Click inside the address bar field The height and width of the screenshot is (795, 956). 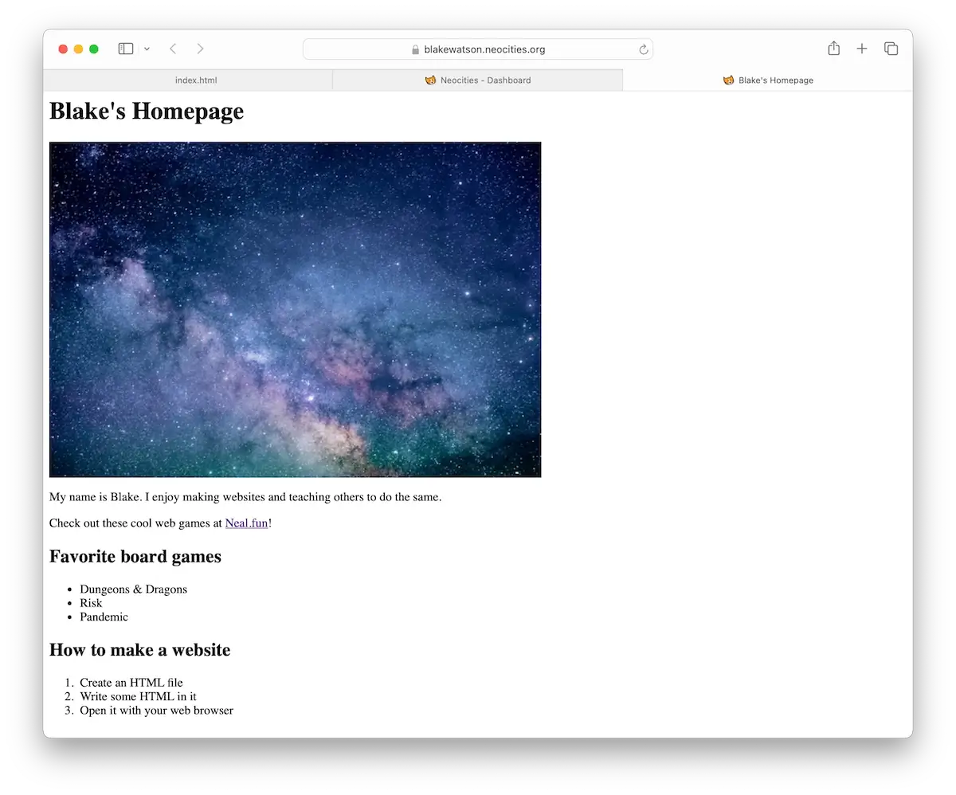tap(518, 49)
